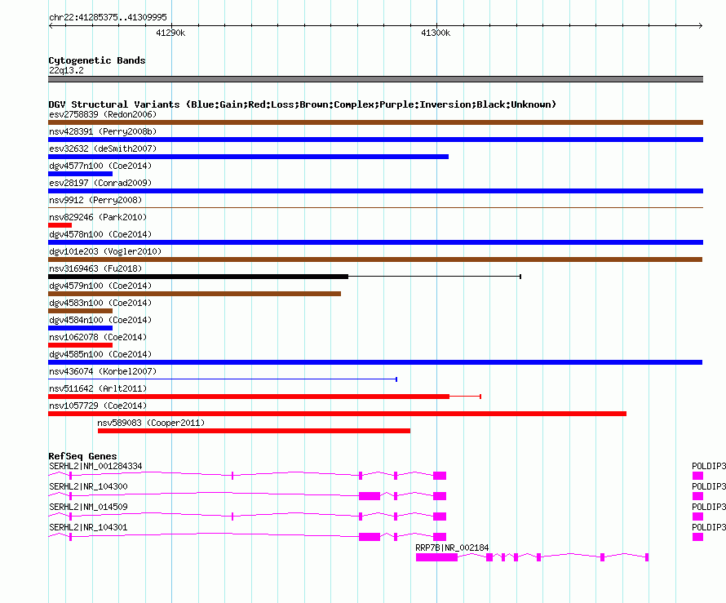The width and height of the screenshot is (726, 603).
Task: Open variant dgv4583n100 (Coe2014) label
Action: 100,303
